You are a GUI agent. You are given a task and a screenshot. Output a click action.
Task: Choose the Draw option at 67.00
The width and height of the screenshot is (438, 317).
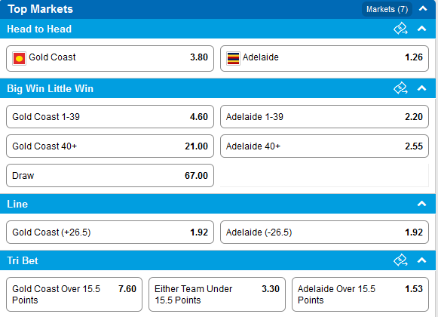coord(110,175)
